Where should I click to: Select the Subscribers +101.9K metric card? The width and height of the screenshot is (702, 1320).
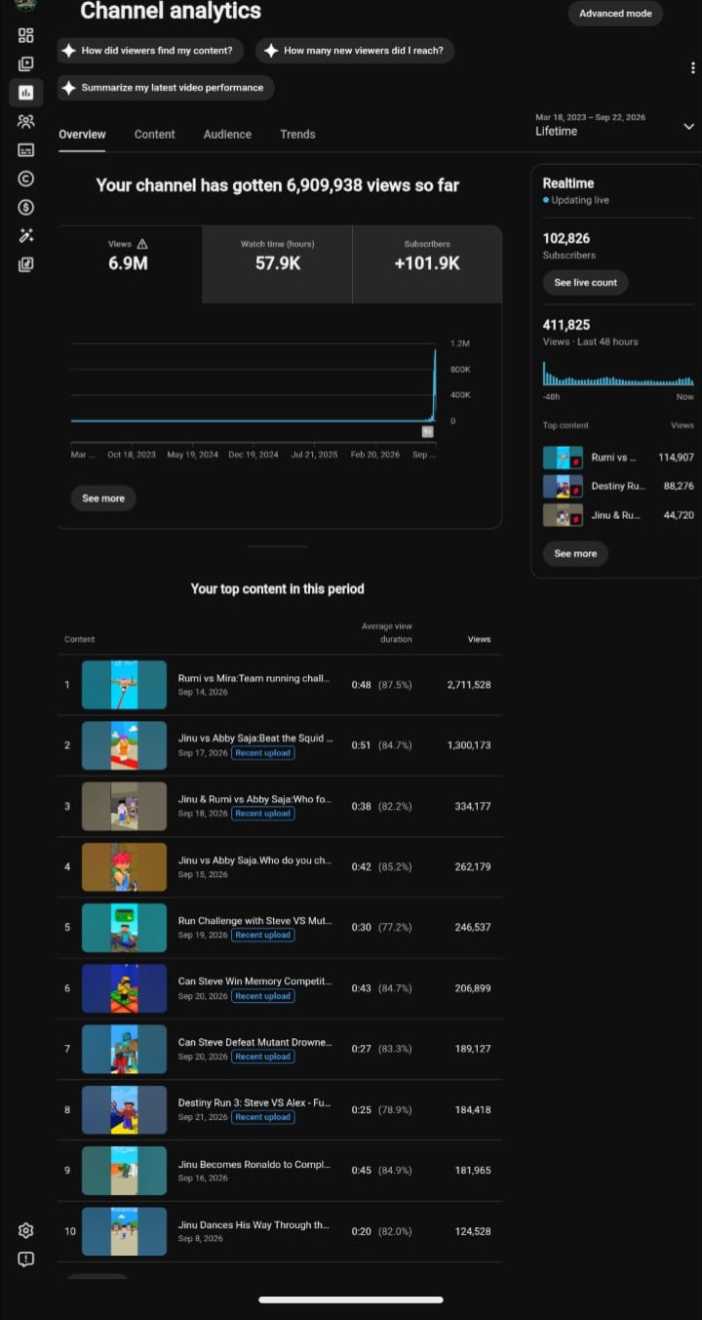click(427, 264)
